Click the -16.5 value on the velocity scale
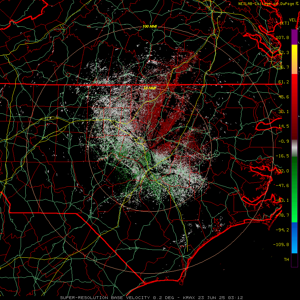Image resolution: width=300 pixels, height=300 pixels. click(282, 156)
